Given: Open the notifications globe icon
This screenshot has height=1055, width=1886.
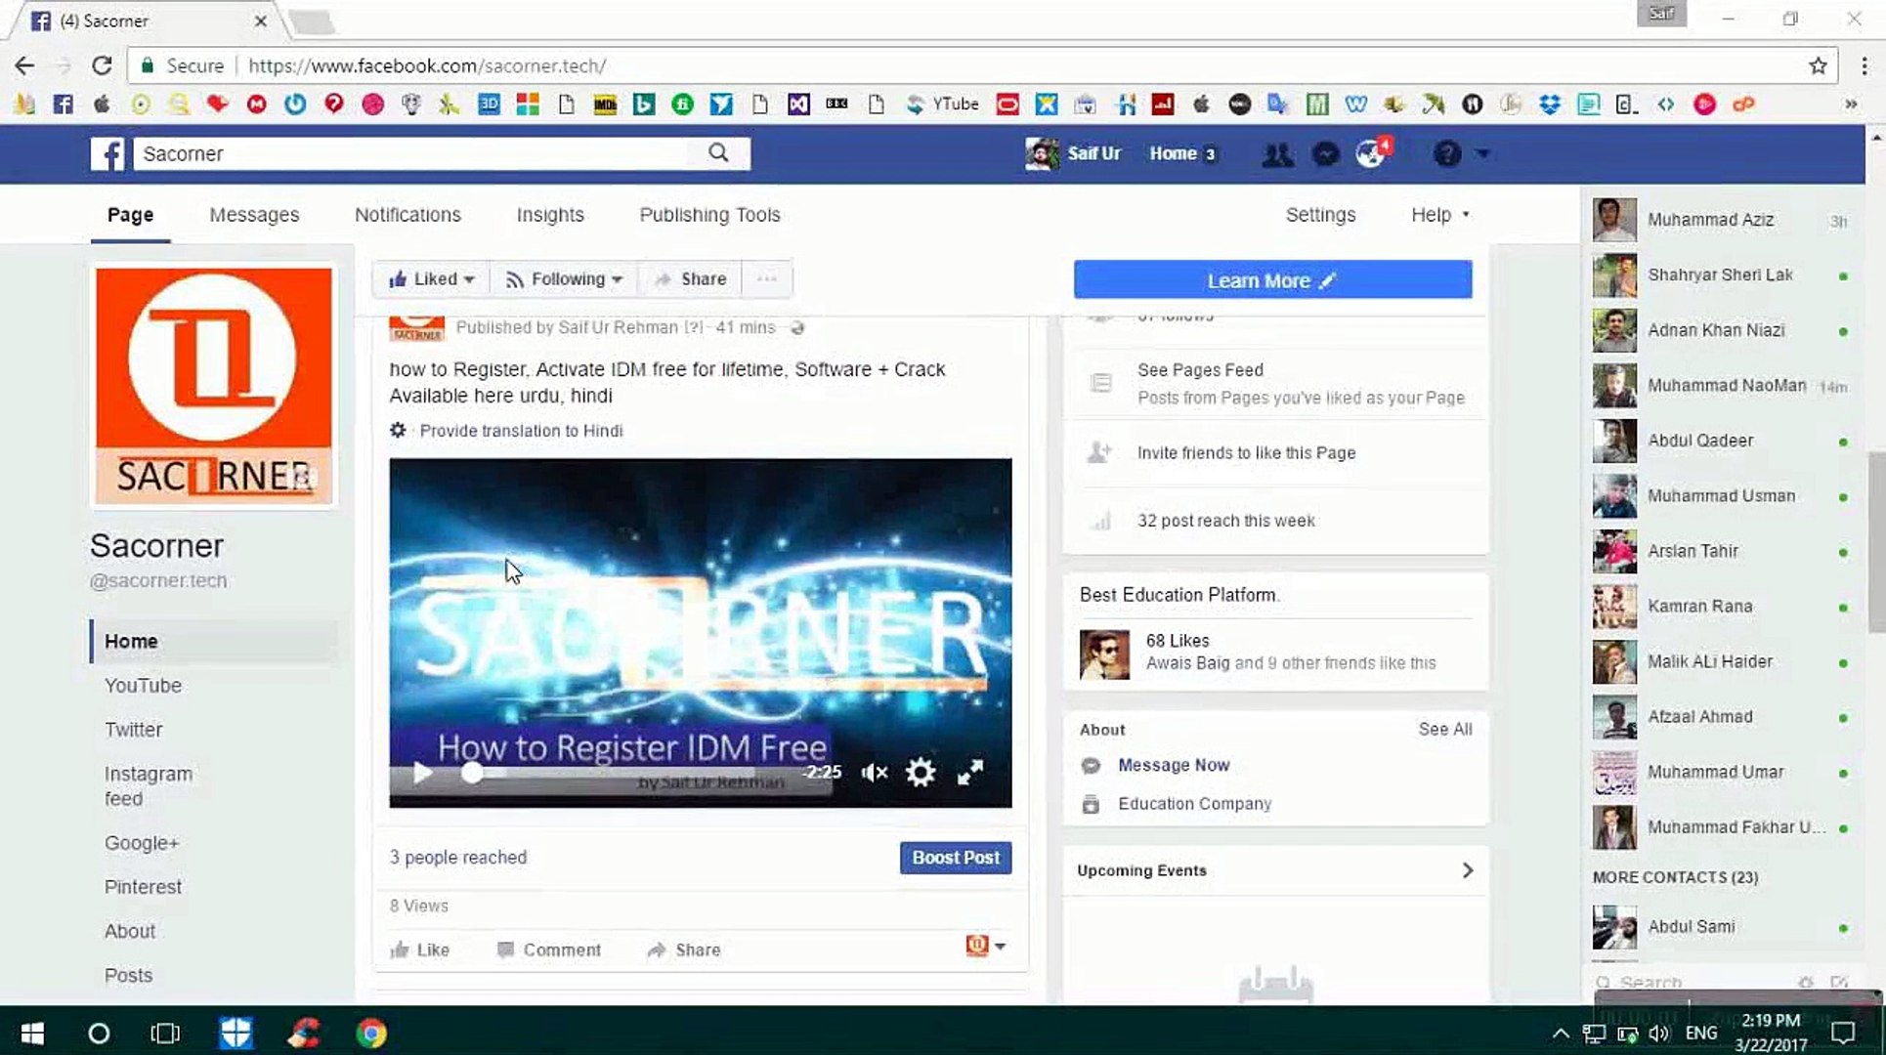Looking at the screenshot, I should [x=1370, y=153].
